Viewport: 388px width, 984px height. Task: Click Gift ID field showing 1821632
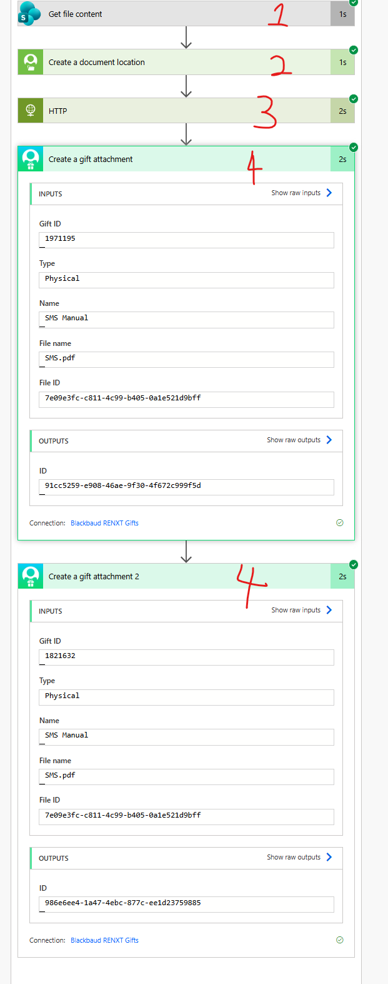186,657
